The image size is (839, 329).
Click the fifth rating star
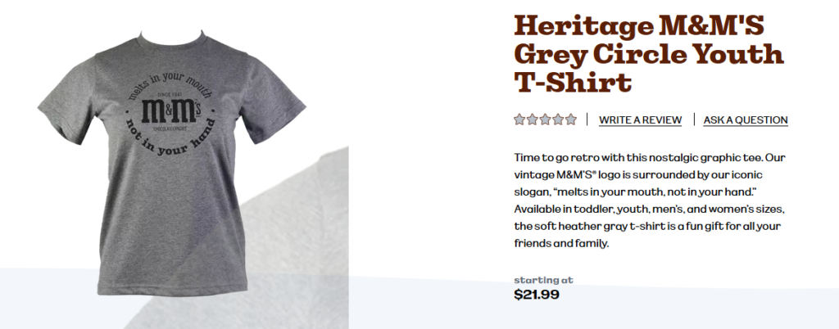[x=571, y=119]
